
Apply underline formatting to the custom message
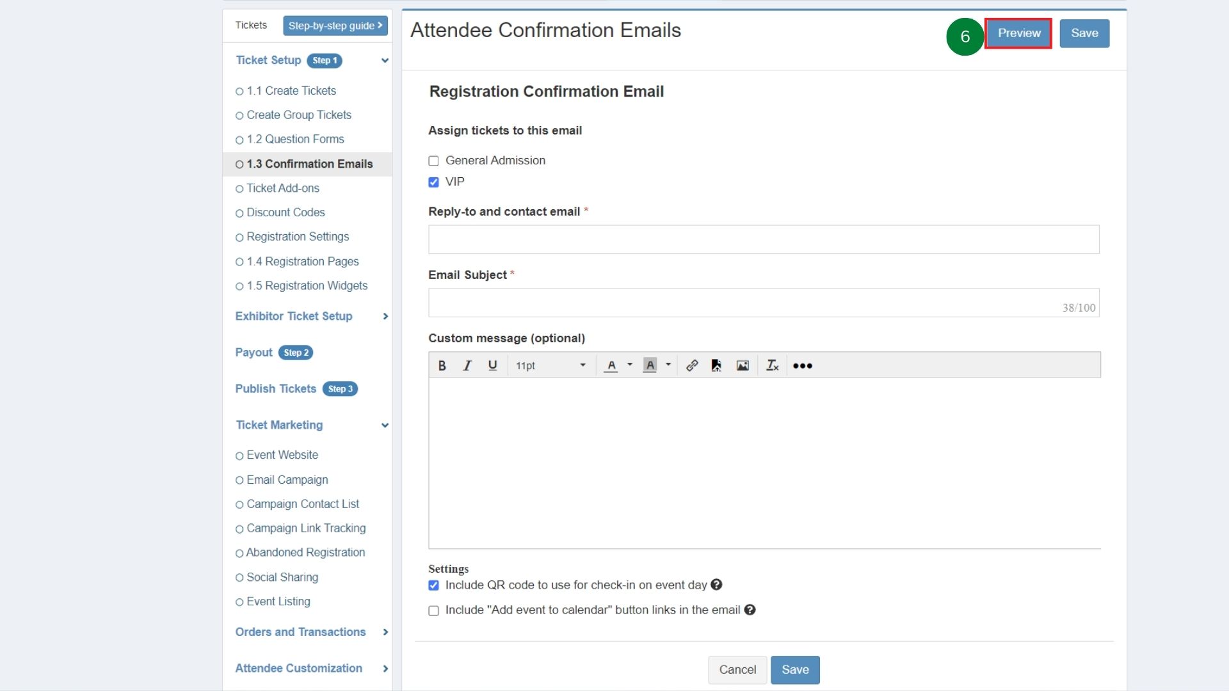(492, 365)
